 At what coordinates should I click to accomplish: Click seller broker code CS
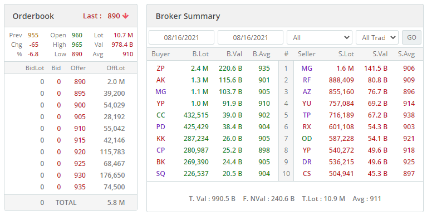coord(307,174)
